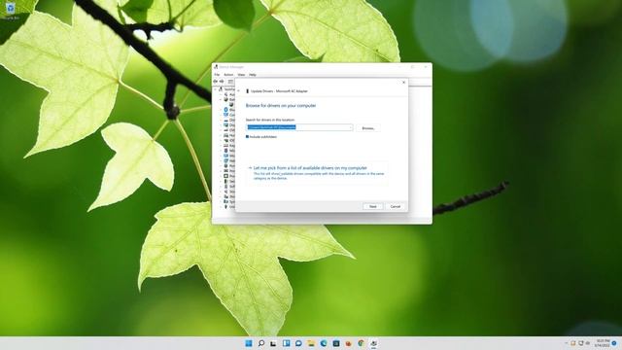The width and height of the screenshot is (622, 350).
Task: Open Microsoft Store from taskbar
Action: click(336, 343)
